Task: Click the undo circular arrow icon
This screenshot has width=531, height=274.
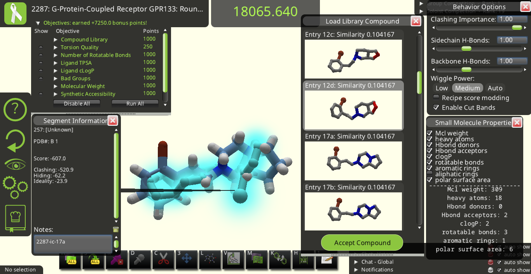Action: pos(15,141)
